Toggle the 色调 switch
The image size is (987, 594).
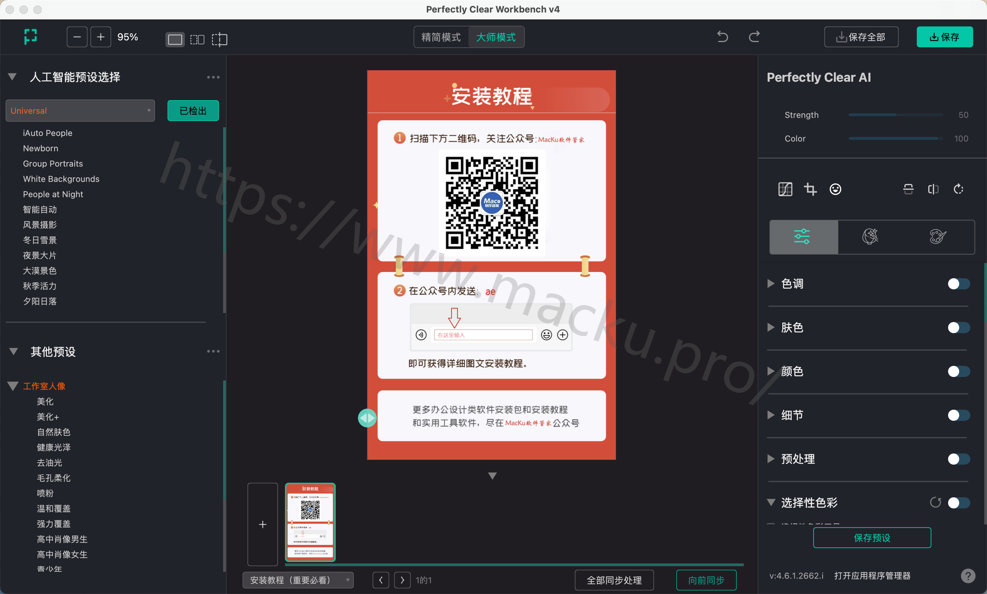tap(959, 284)
